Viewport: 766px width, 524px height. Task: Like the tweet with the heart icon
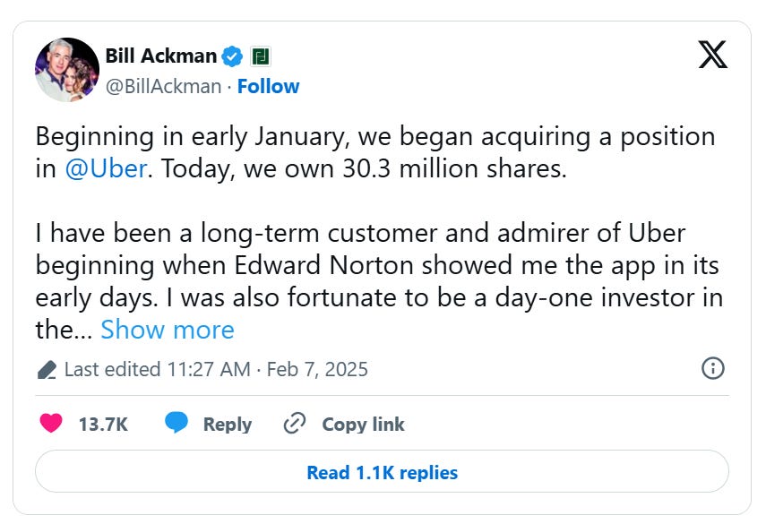point(51,424)
